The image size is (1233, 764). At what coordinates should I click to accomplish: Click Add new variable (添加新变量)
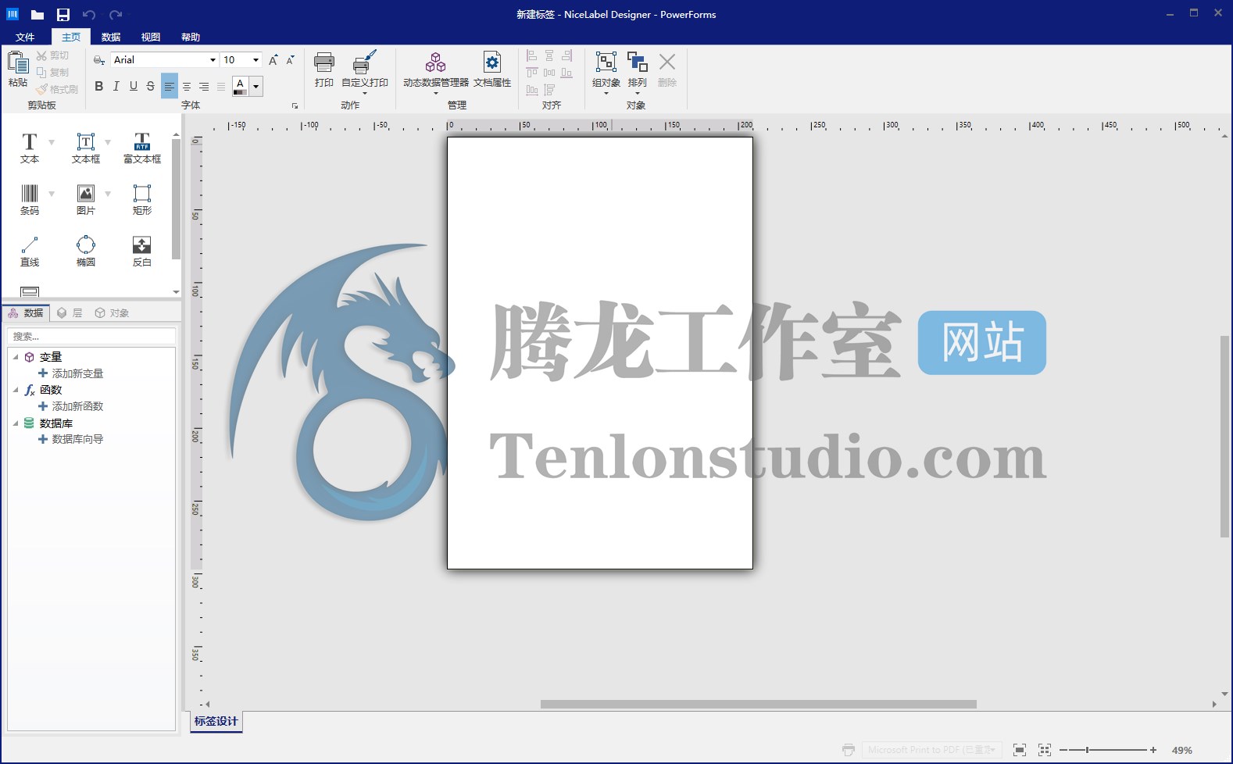pyautogui.click(x=71, y=373)
